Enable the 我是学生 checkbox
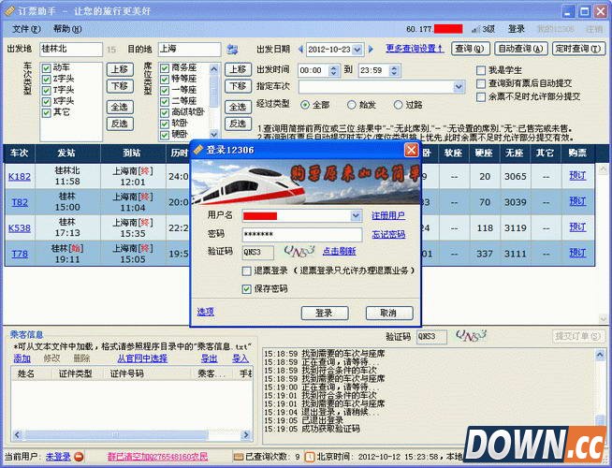The width and height of the screenshot is (612, 468). click(x=481, y=70)
